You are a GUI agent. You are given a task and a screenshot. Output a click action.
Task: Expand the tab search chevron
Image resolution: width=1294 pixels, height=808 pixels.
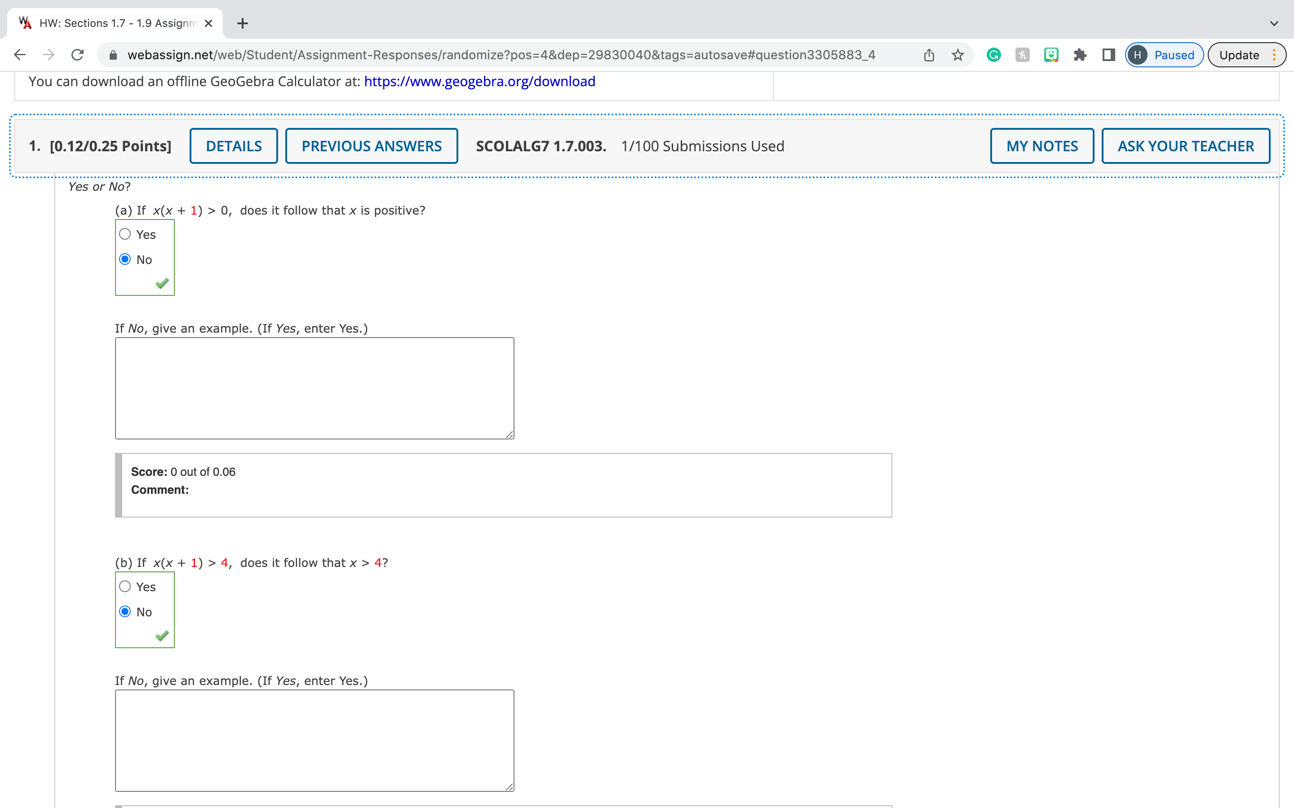(1274, 23)
